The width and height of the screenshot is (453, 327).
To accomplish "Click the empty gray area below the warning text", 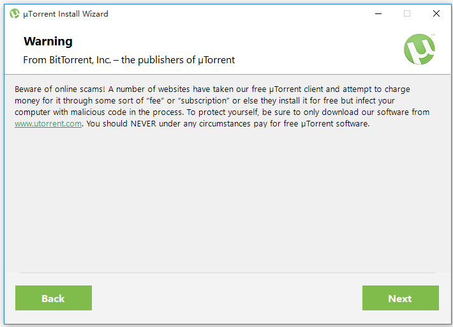I will coord(227,199).
